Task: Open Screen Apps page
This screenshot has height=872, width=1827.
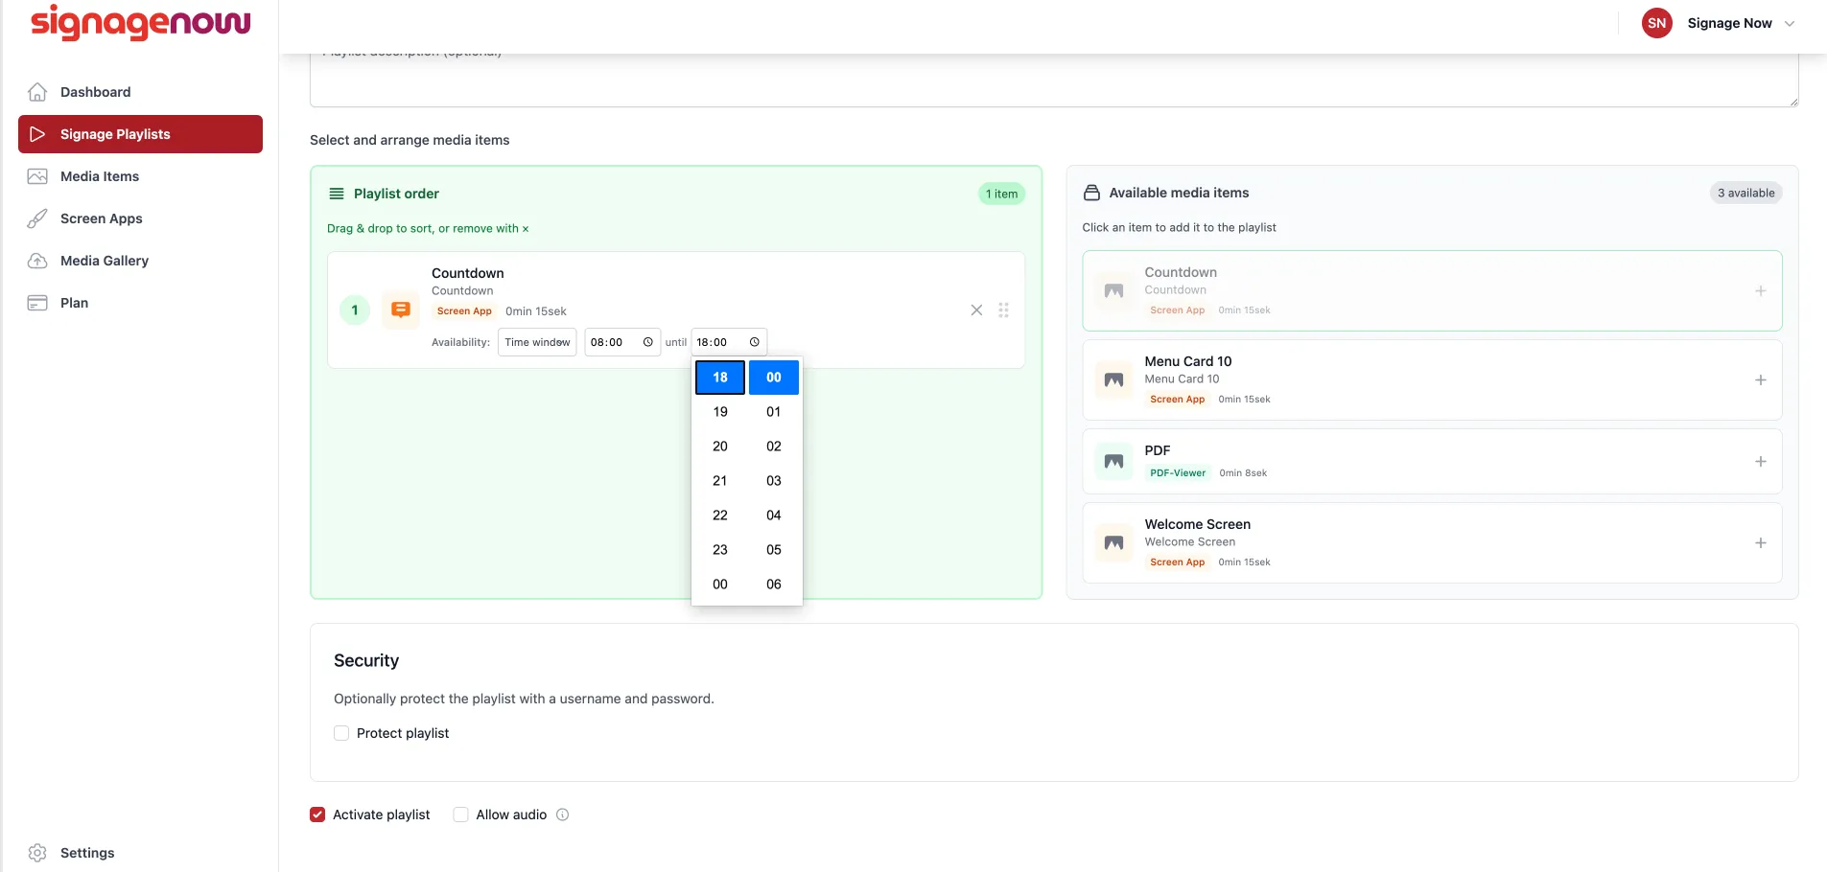Action: tap(140, 218)
